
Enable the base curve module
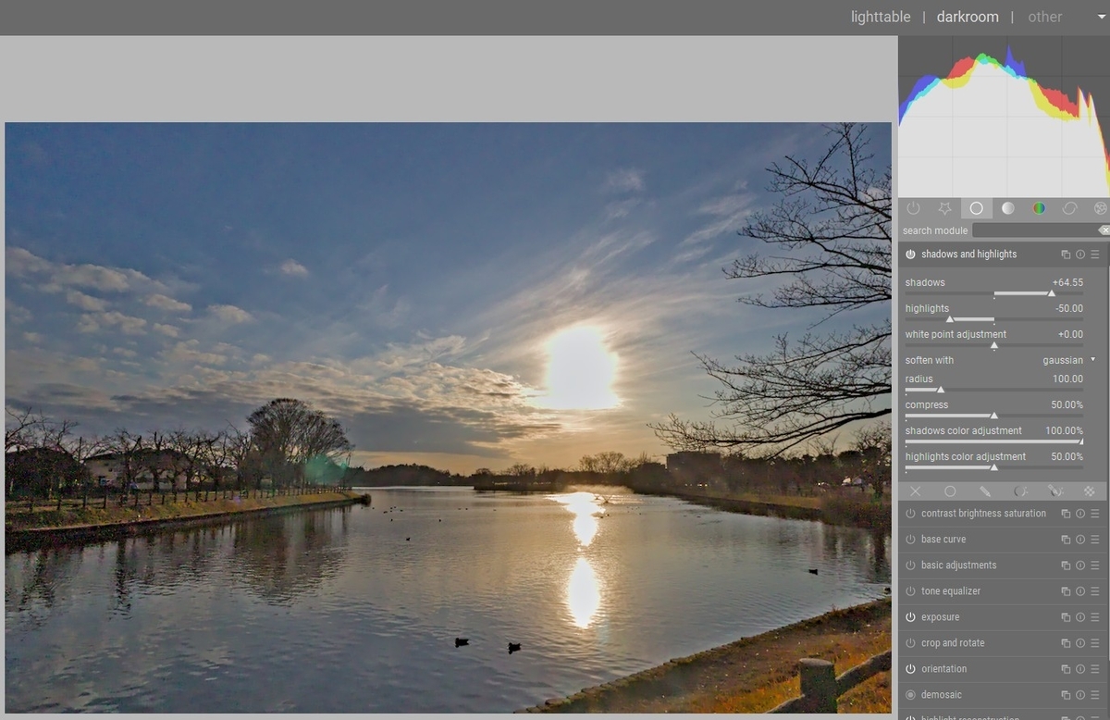pos(910,540)
